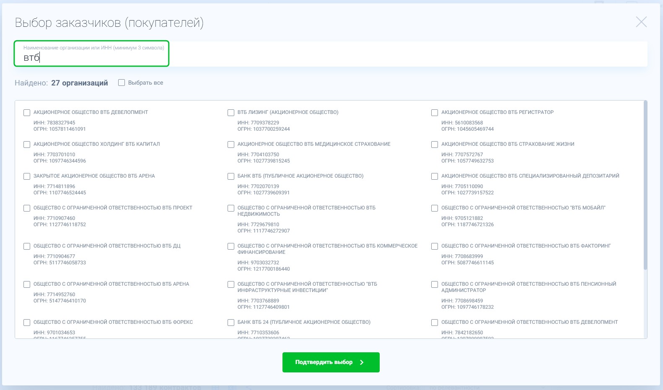Check the ВТБ Лизинг (акционерное общество) box
The width and height of the screenshot is (663, 390).
[x=231, y=113]
